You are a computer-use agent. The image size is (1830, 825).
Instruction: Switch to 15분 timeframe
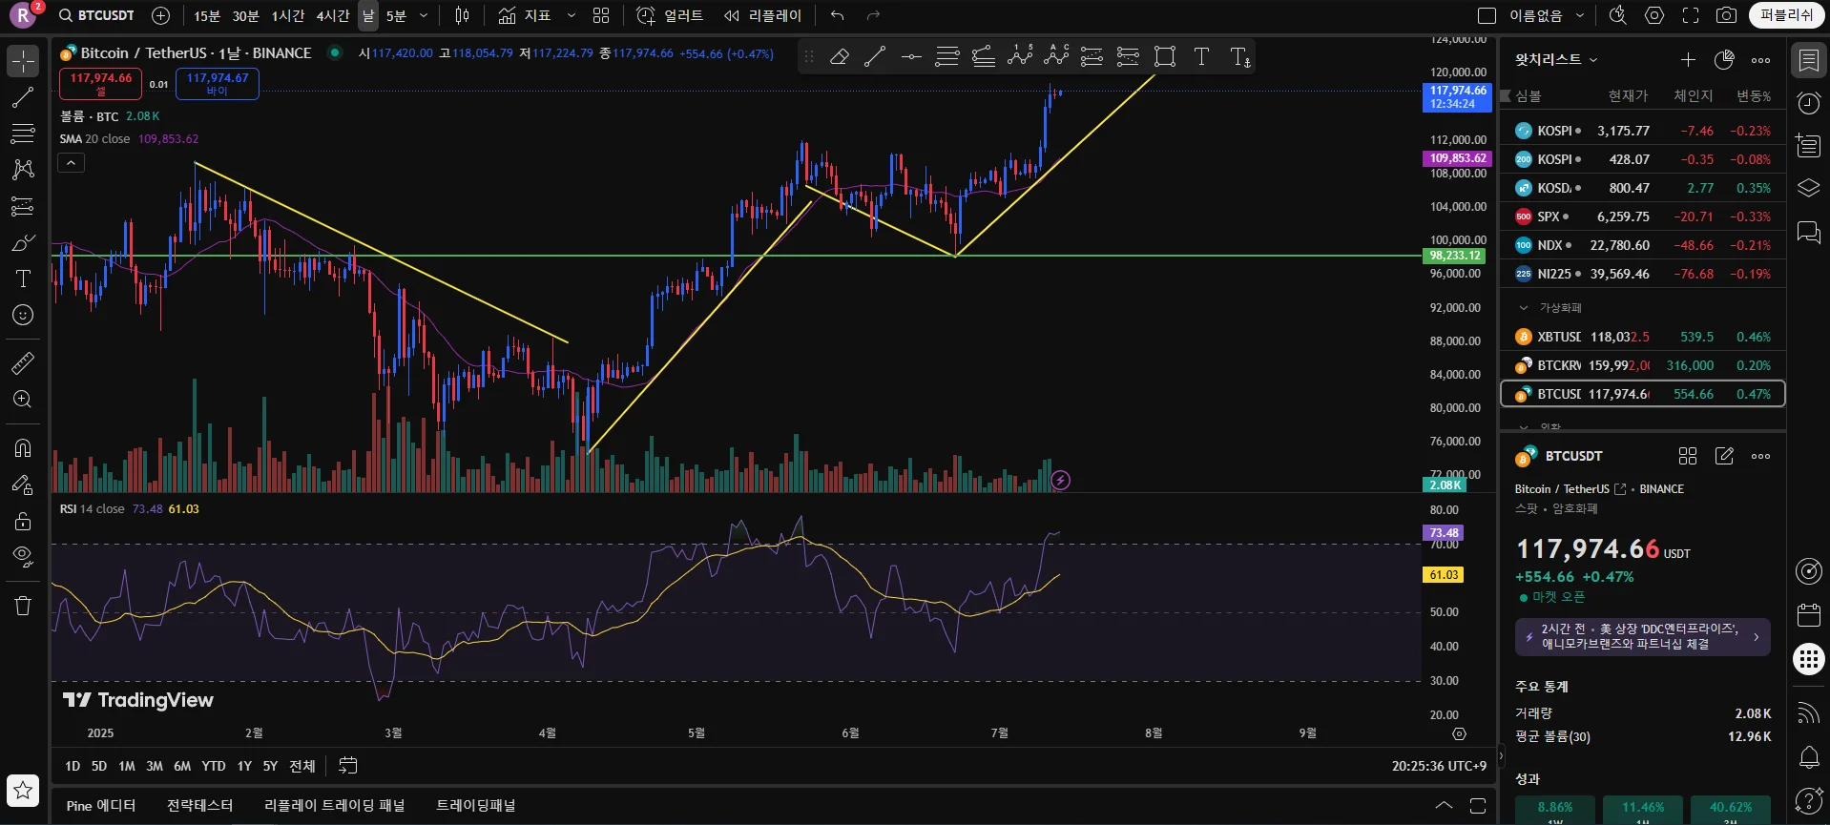coord(207,15)
